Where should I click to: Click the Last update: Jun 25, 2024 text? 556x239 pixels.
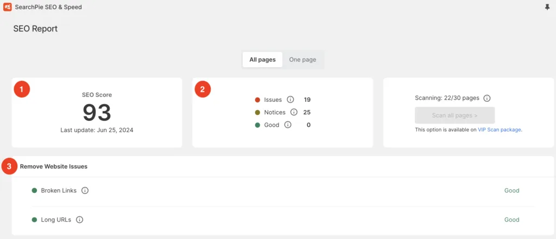pos(97,130)
